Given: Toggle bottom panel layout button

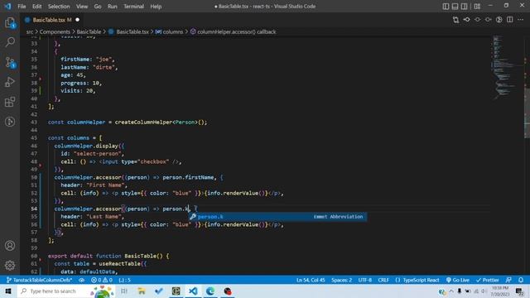Looking at the screenshot, I should [x=455, y=6].
